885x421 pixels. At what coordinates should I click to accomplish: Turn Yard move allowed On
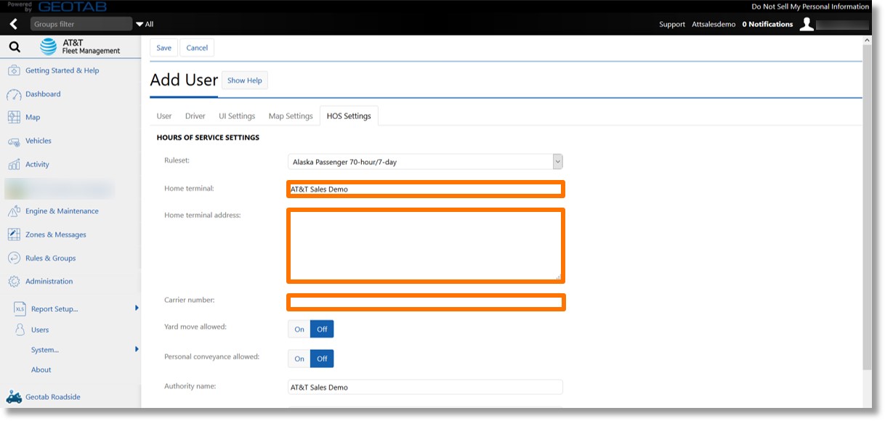pos(299,329)
